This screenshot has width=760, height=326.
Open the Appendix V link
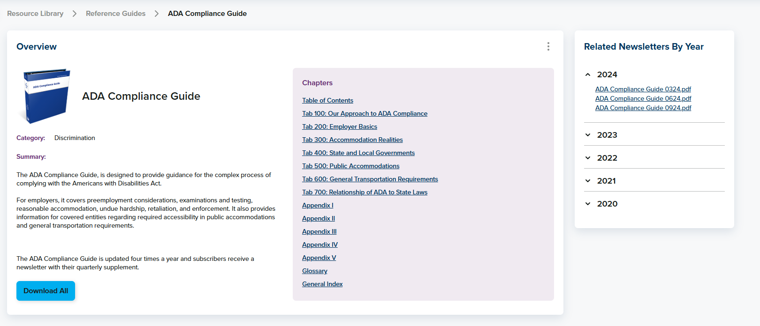319,258
